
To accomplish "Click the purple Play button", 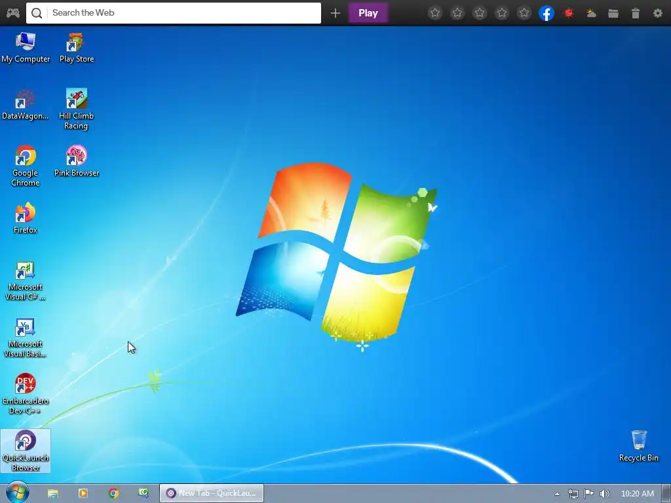I will [x=368, y=13].
